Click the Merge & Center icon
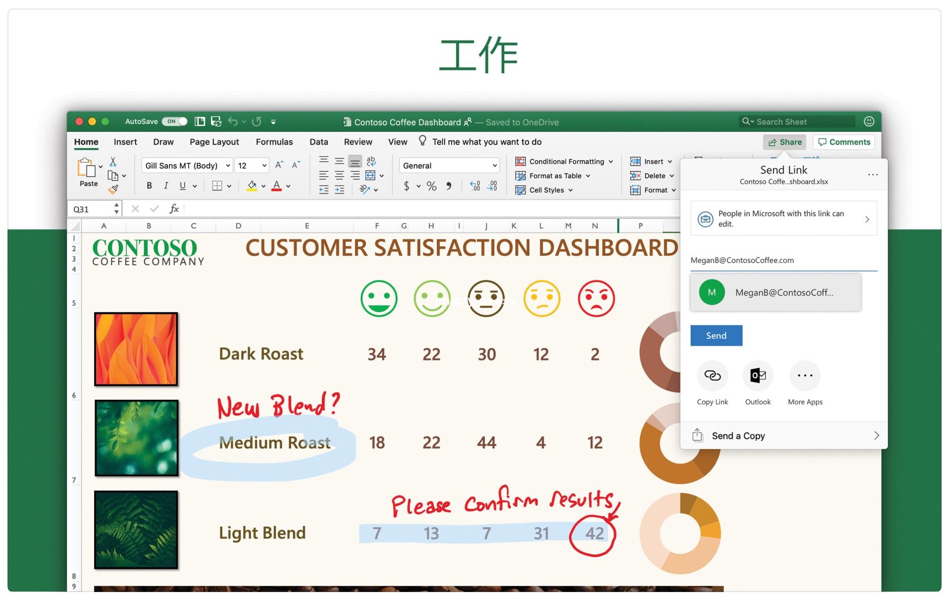Image resolution: width=949 pixels, height=600 pixels. (370, 175)
